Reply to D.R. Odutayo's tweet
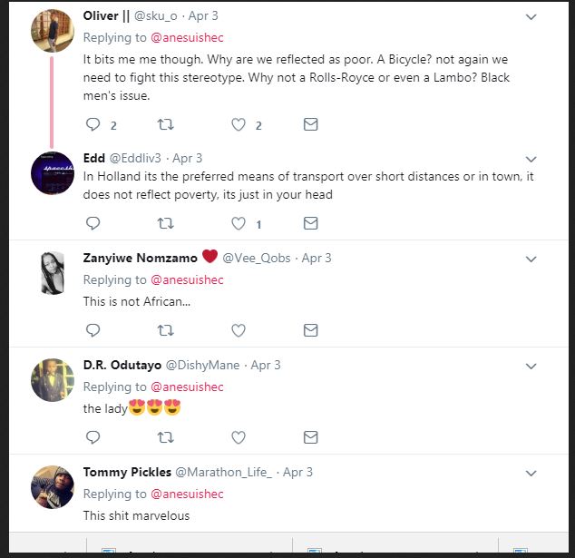The width and height of the screenshot is (575, 558). click(x=93, y=437)
